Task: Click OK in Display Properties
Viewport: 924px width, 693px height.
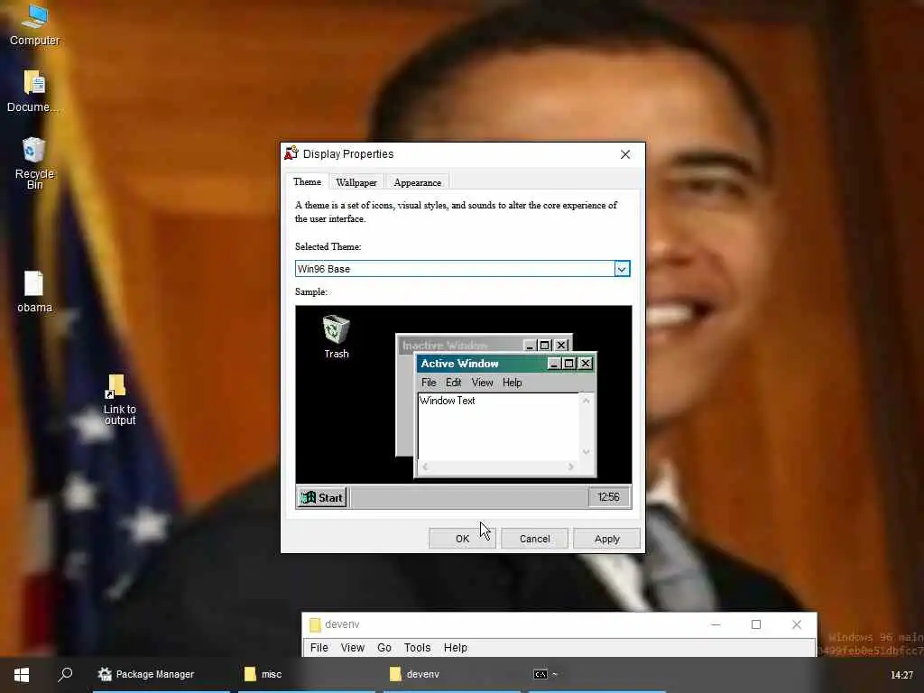Action: [463, 539]
